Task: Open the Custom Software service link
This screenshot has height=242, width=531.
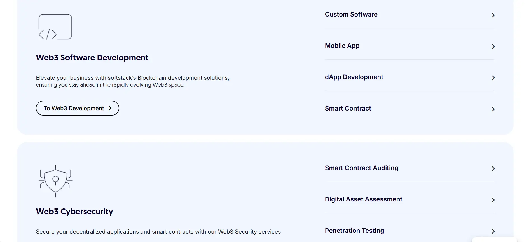Action: click(x=351, y=15)
